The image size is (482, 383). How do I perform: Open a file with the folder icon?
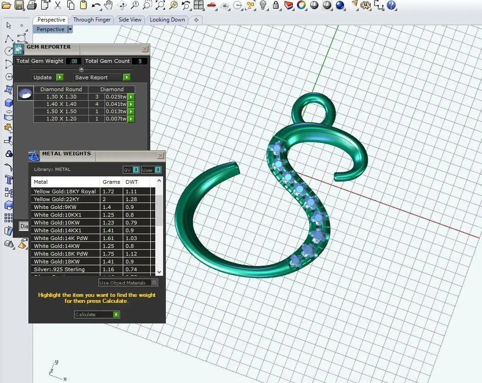(x=6, y=5)
